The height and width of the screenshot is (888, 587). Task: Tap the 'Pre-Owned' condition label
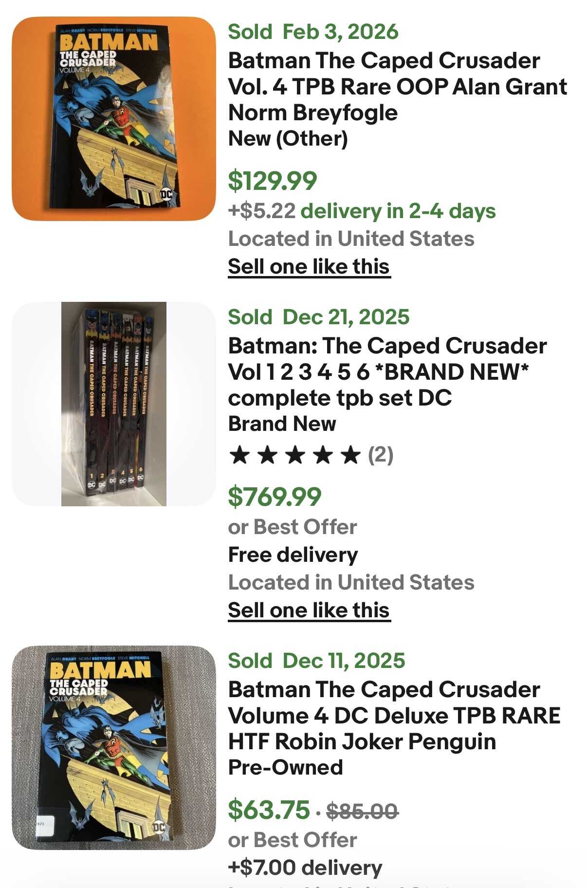(286, 768)
